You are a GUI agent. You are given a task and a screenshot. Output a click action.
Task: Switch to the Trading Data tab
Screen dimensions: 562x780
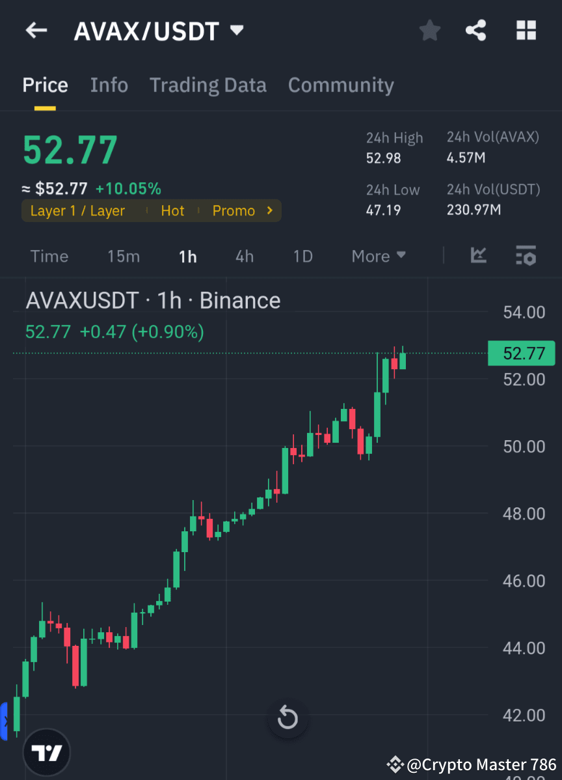click(x=208, y=85)
